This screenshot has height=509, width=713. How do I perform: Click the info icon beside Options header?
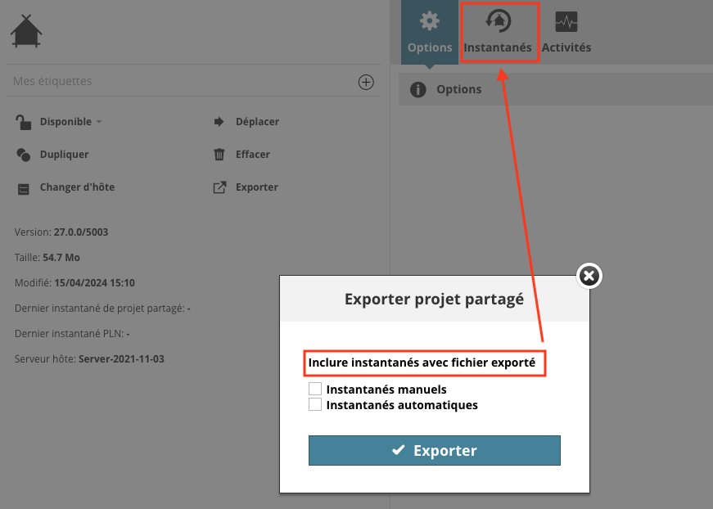tap(417, 89)
